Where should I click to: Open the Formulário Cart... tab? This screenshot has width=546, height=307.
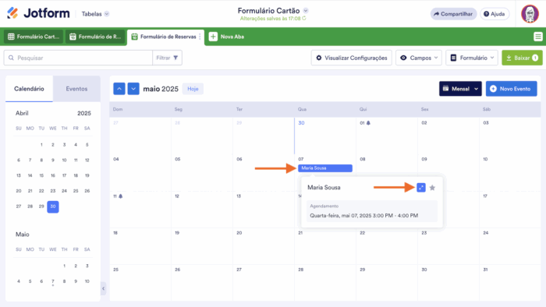click(34, 37)
